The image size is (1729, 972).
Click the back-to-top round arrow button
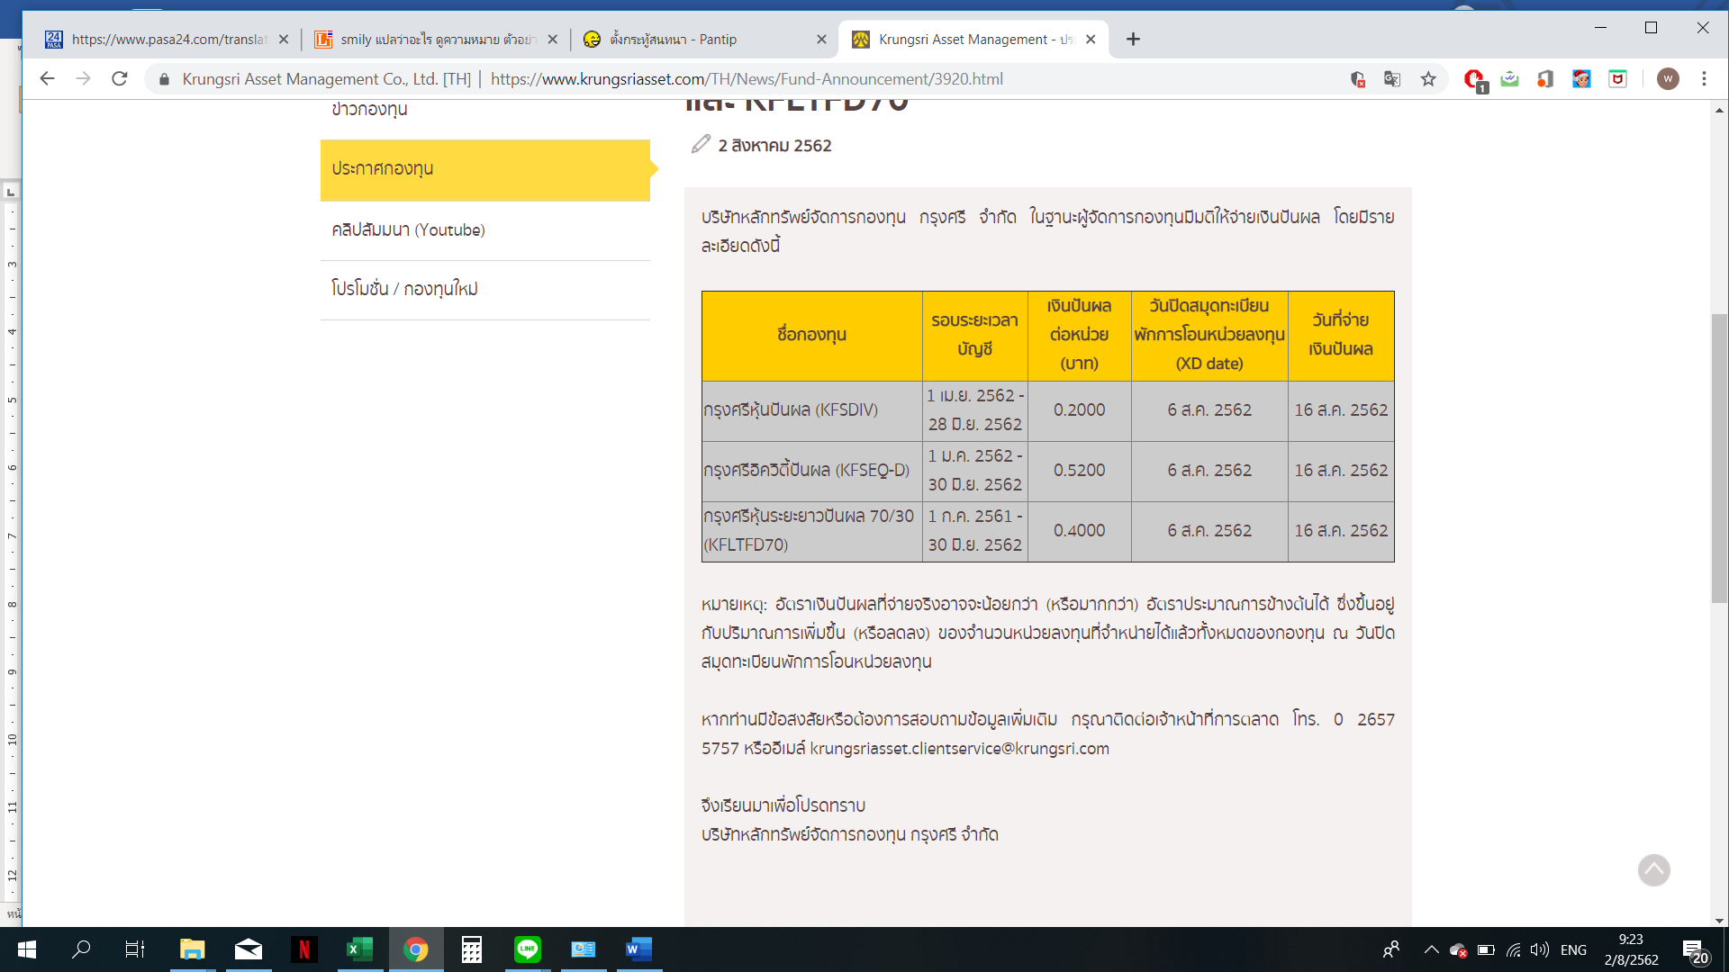tap(1653, 870)
